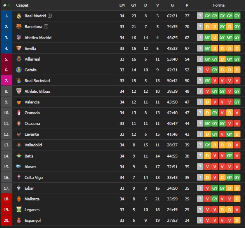Select the Alaves team logo icon

[19, 166]
